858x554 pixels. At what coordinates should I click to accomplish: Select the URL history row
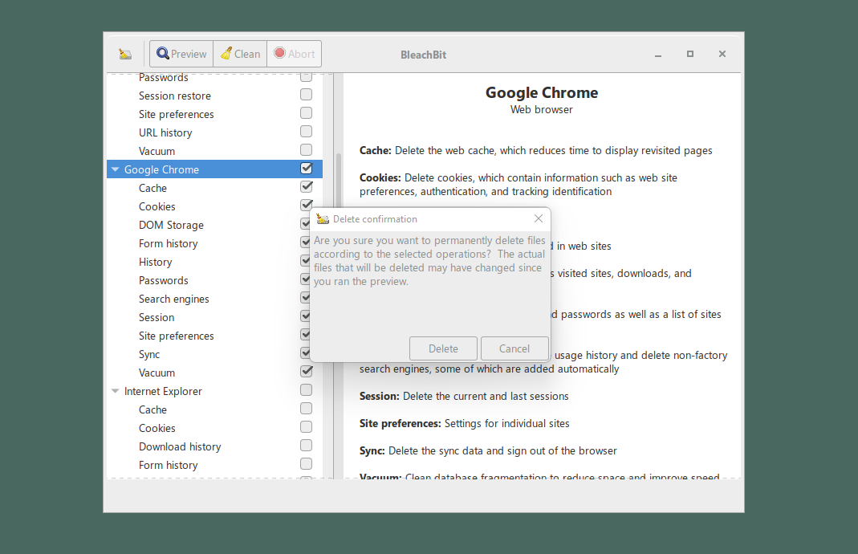coord(214,132)
